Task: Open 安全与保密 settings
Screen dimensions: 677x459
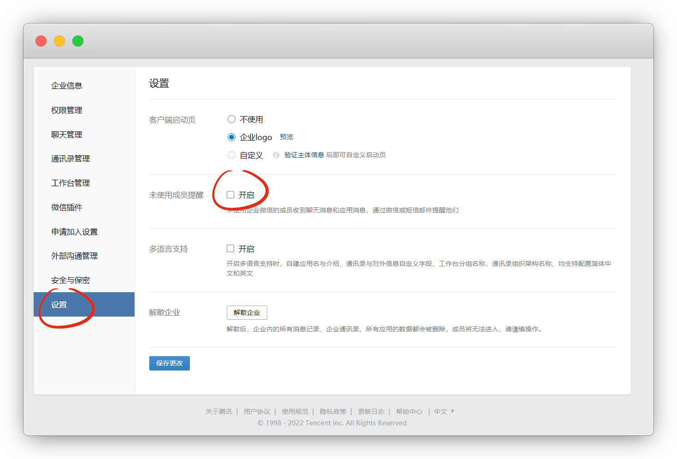Action: pos(71,280)
